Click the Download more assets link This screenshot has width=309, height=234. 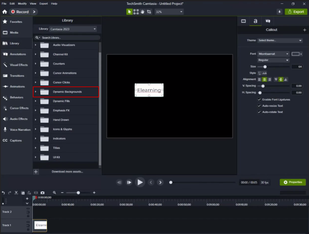pyautogui.click(x=67, y=172)
